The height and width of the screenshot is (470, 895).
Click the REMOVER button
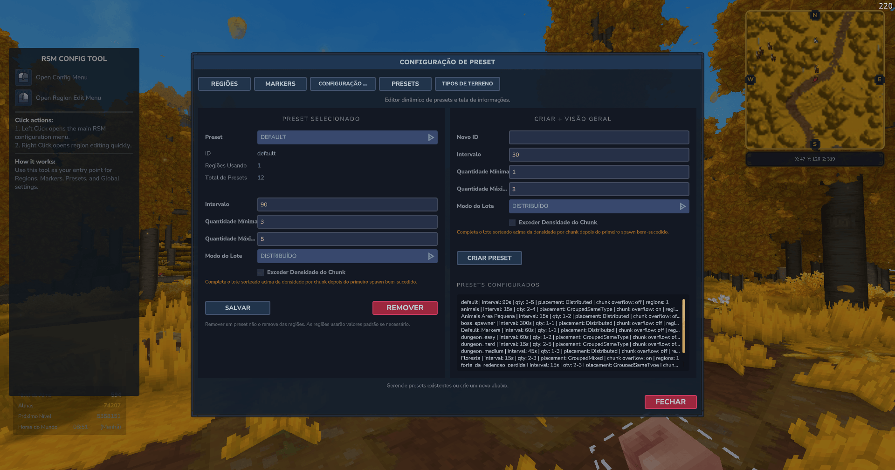point(405,308)
